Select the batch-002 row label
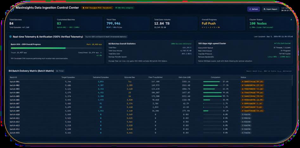300x148 pixels. click(15, 85)
